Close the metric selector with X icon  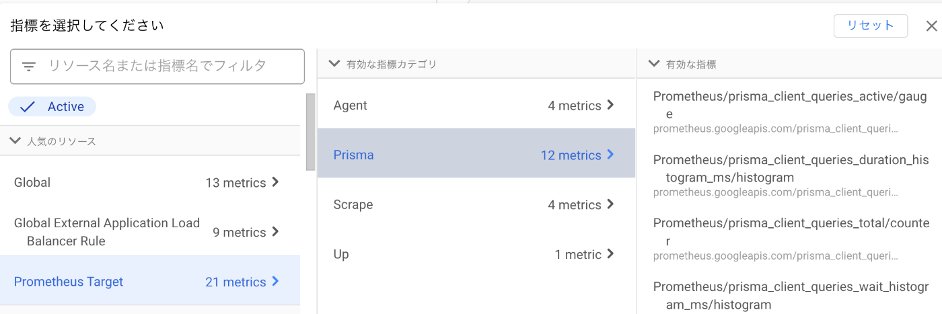[x=931, y=26]
